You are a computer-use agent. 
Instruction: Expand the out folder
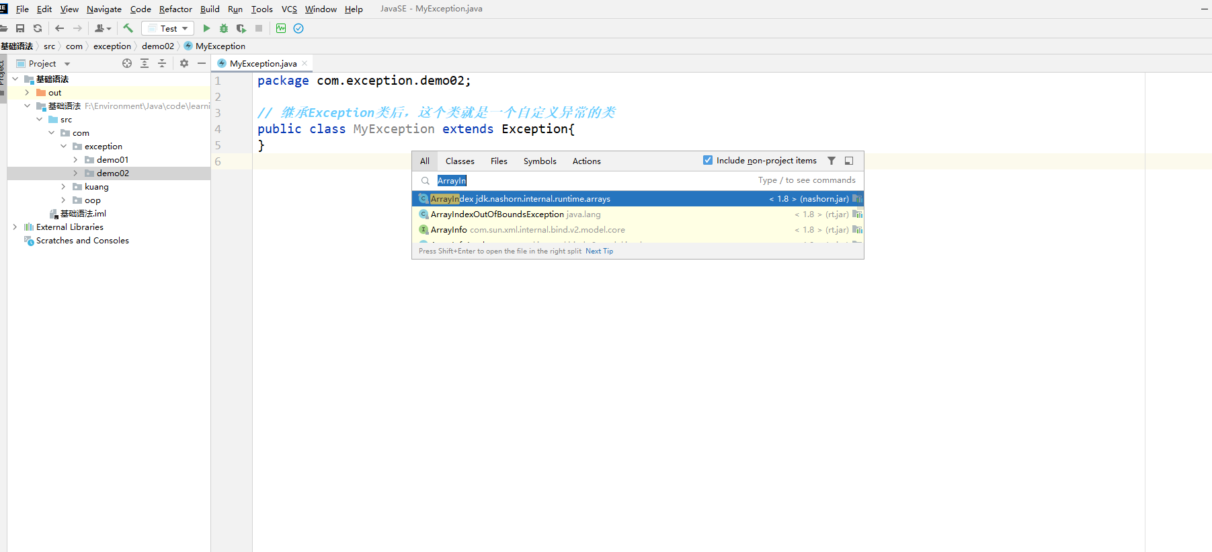pos(28,92)
